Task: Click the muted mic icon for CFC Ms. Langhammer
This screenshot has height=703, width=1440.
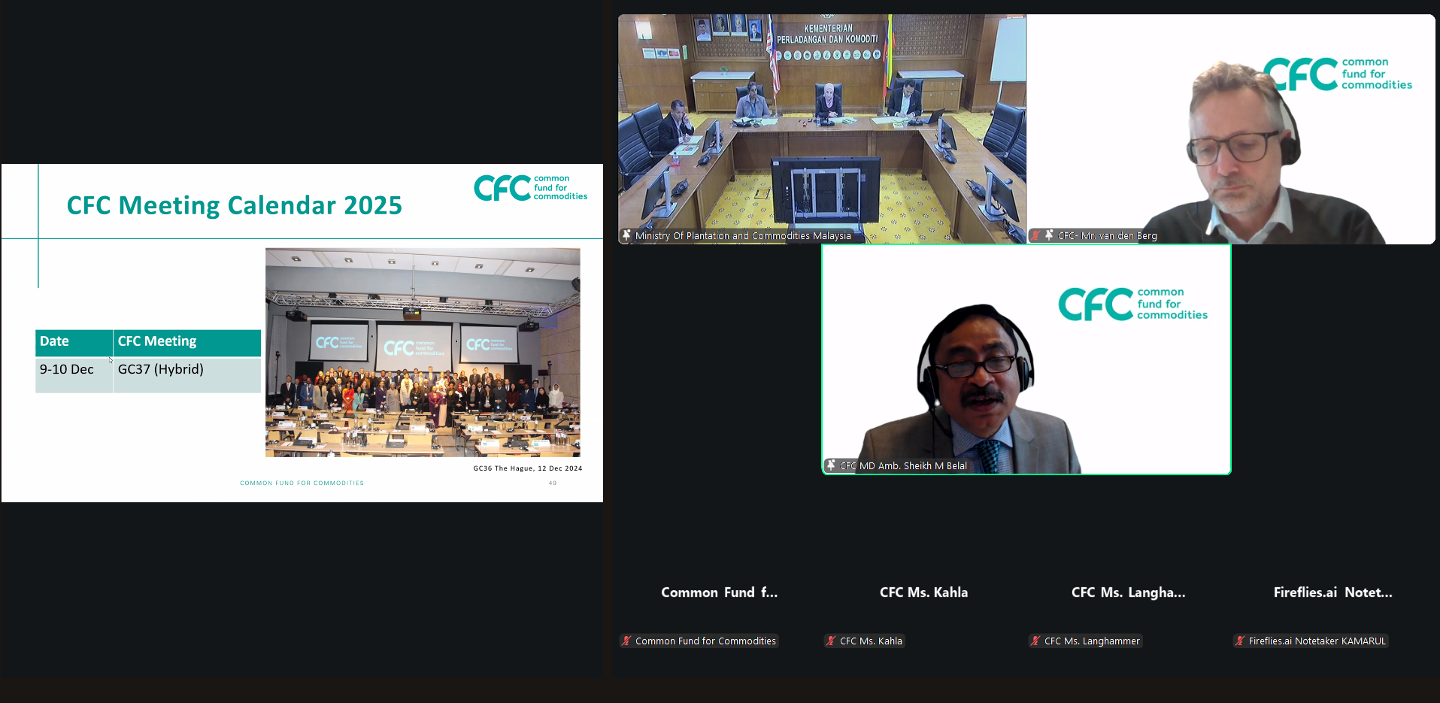Action: (x=1035, y=641)
